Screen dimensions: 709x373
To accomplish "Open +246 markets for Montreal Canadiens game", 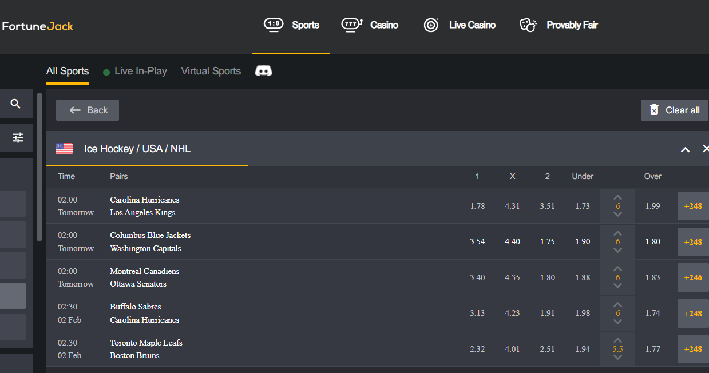I will click(x=693, y=277).
